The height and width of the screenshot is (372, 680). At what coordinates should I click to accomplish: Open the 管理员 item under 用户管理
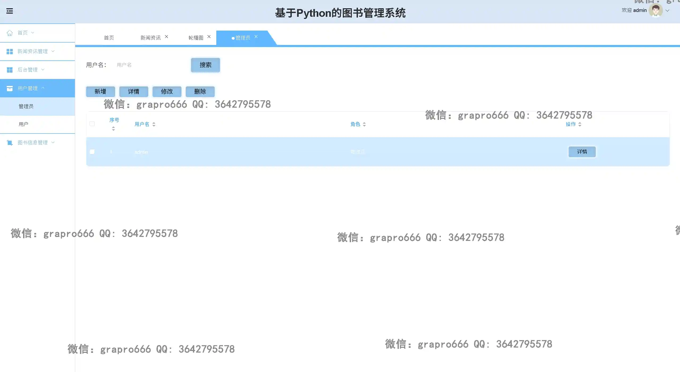[x=26, y=106]
